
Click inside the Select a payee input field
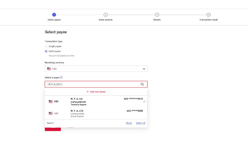pyautogui.click(x=99, y=84)
